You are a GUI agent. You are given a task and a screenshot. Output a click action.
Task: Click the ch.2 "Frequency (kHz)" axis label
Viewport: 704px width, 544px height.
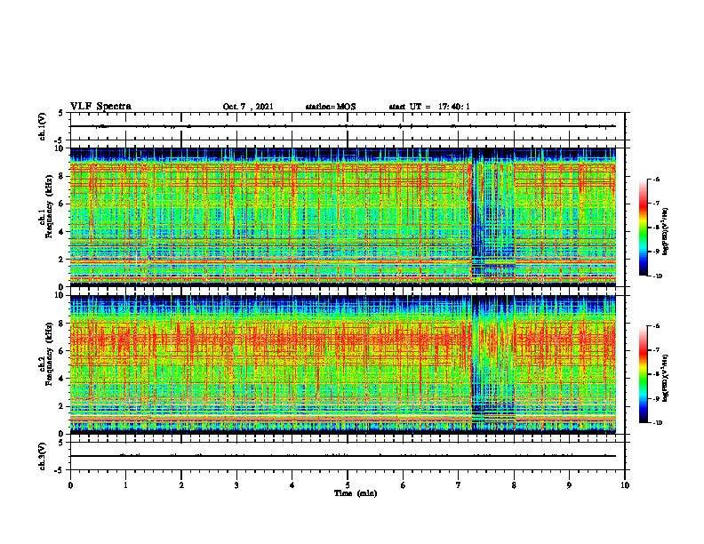pos(49,354)
